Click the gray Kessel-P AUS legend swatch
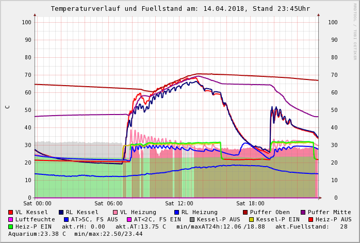 pos(192,219)
